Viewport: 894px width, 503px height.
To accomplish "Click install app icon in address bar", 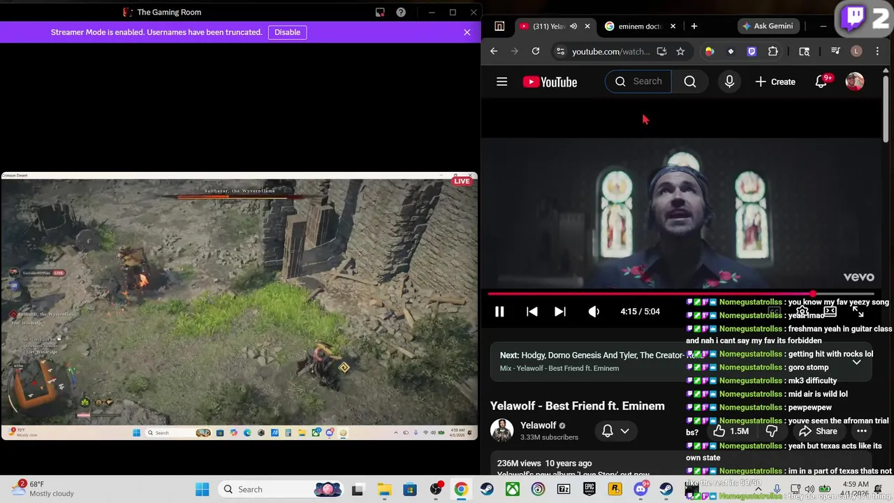I will [x=661, y=51].
